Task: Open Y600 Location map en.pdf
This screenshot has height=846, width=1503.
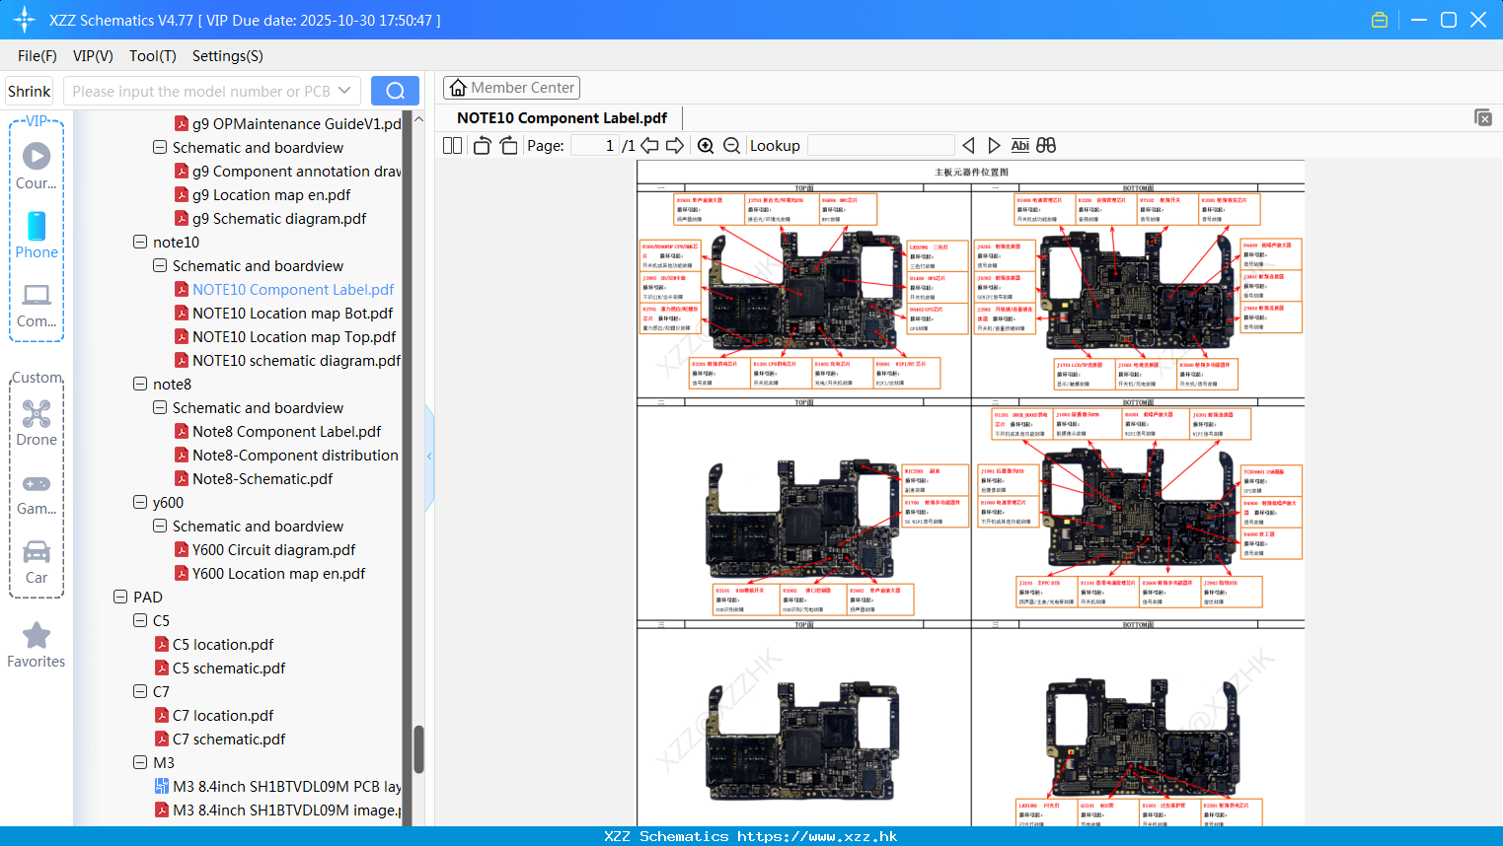Action: pos(278,574)
